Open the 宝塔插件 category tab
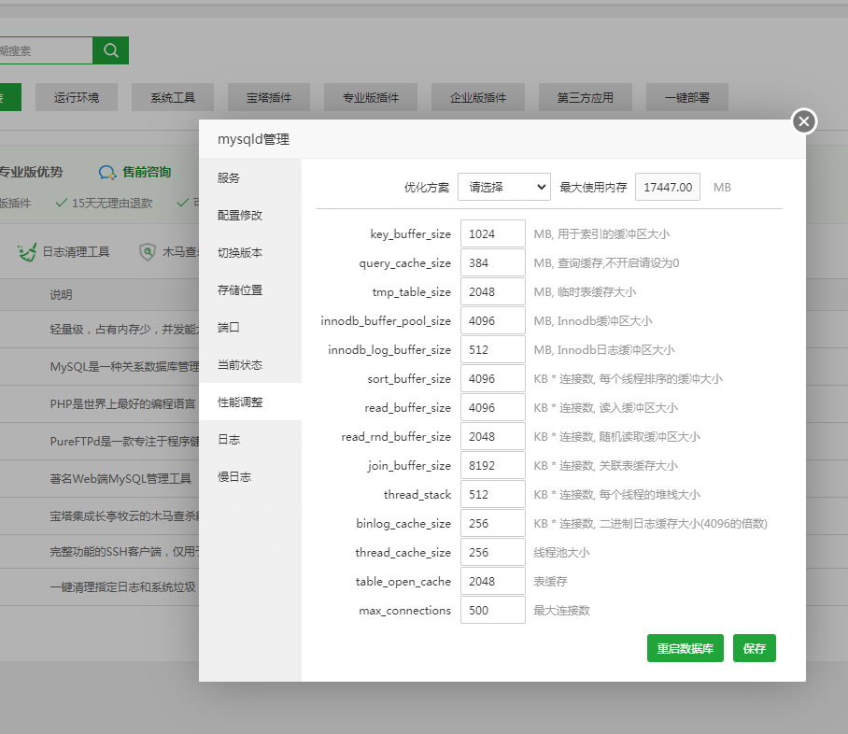Image resolution: width=848 pixels, height=734 pixels. (269, 97)
